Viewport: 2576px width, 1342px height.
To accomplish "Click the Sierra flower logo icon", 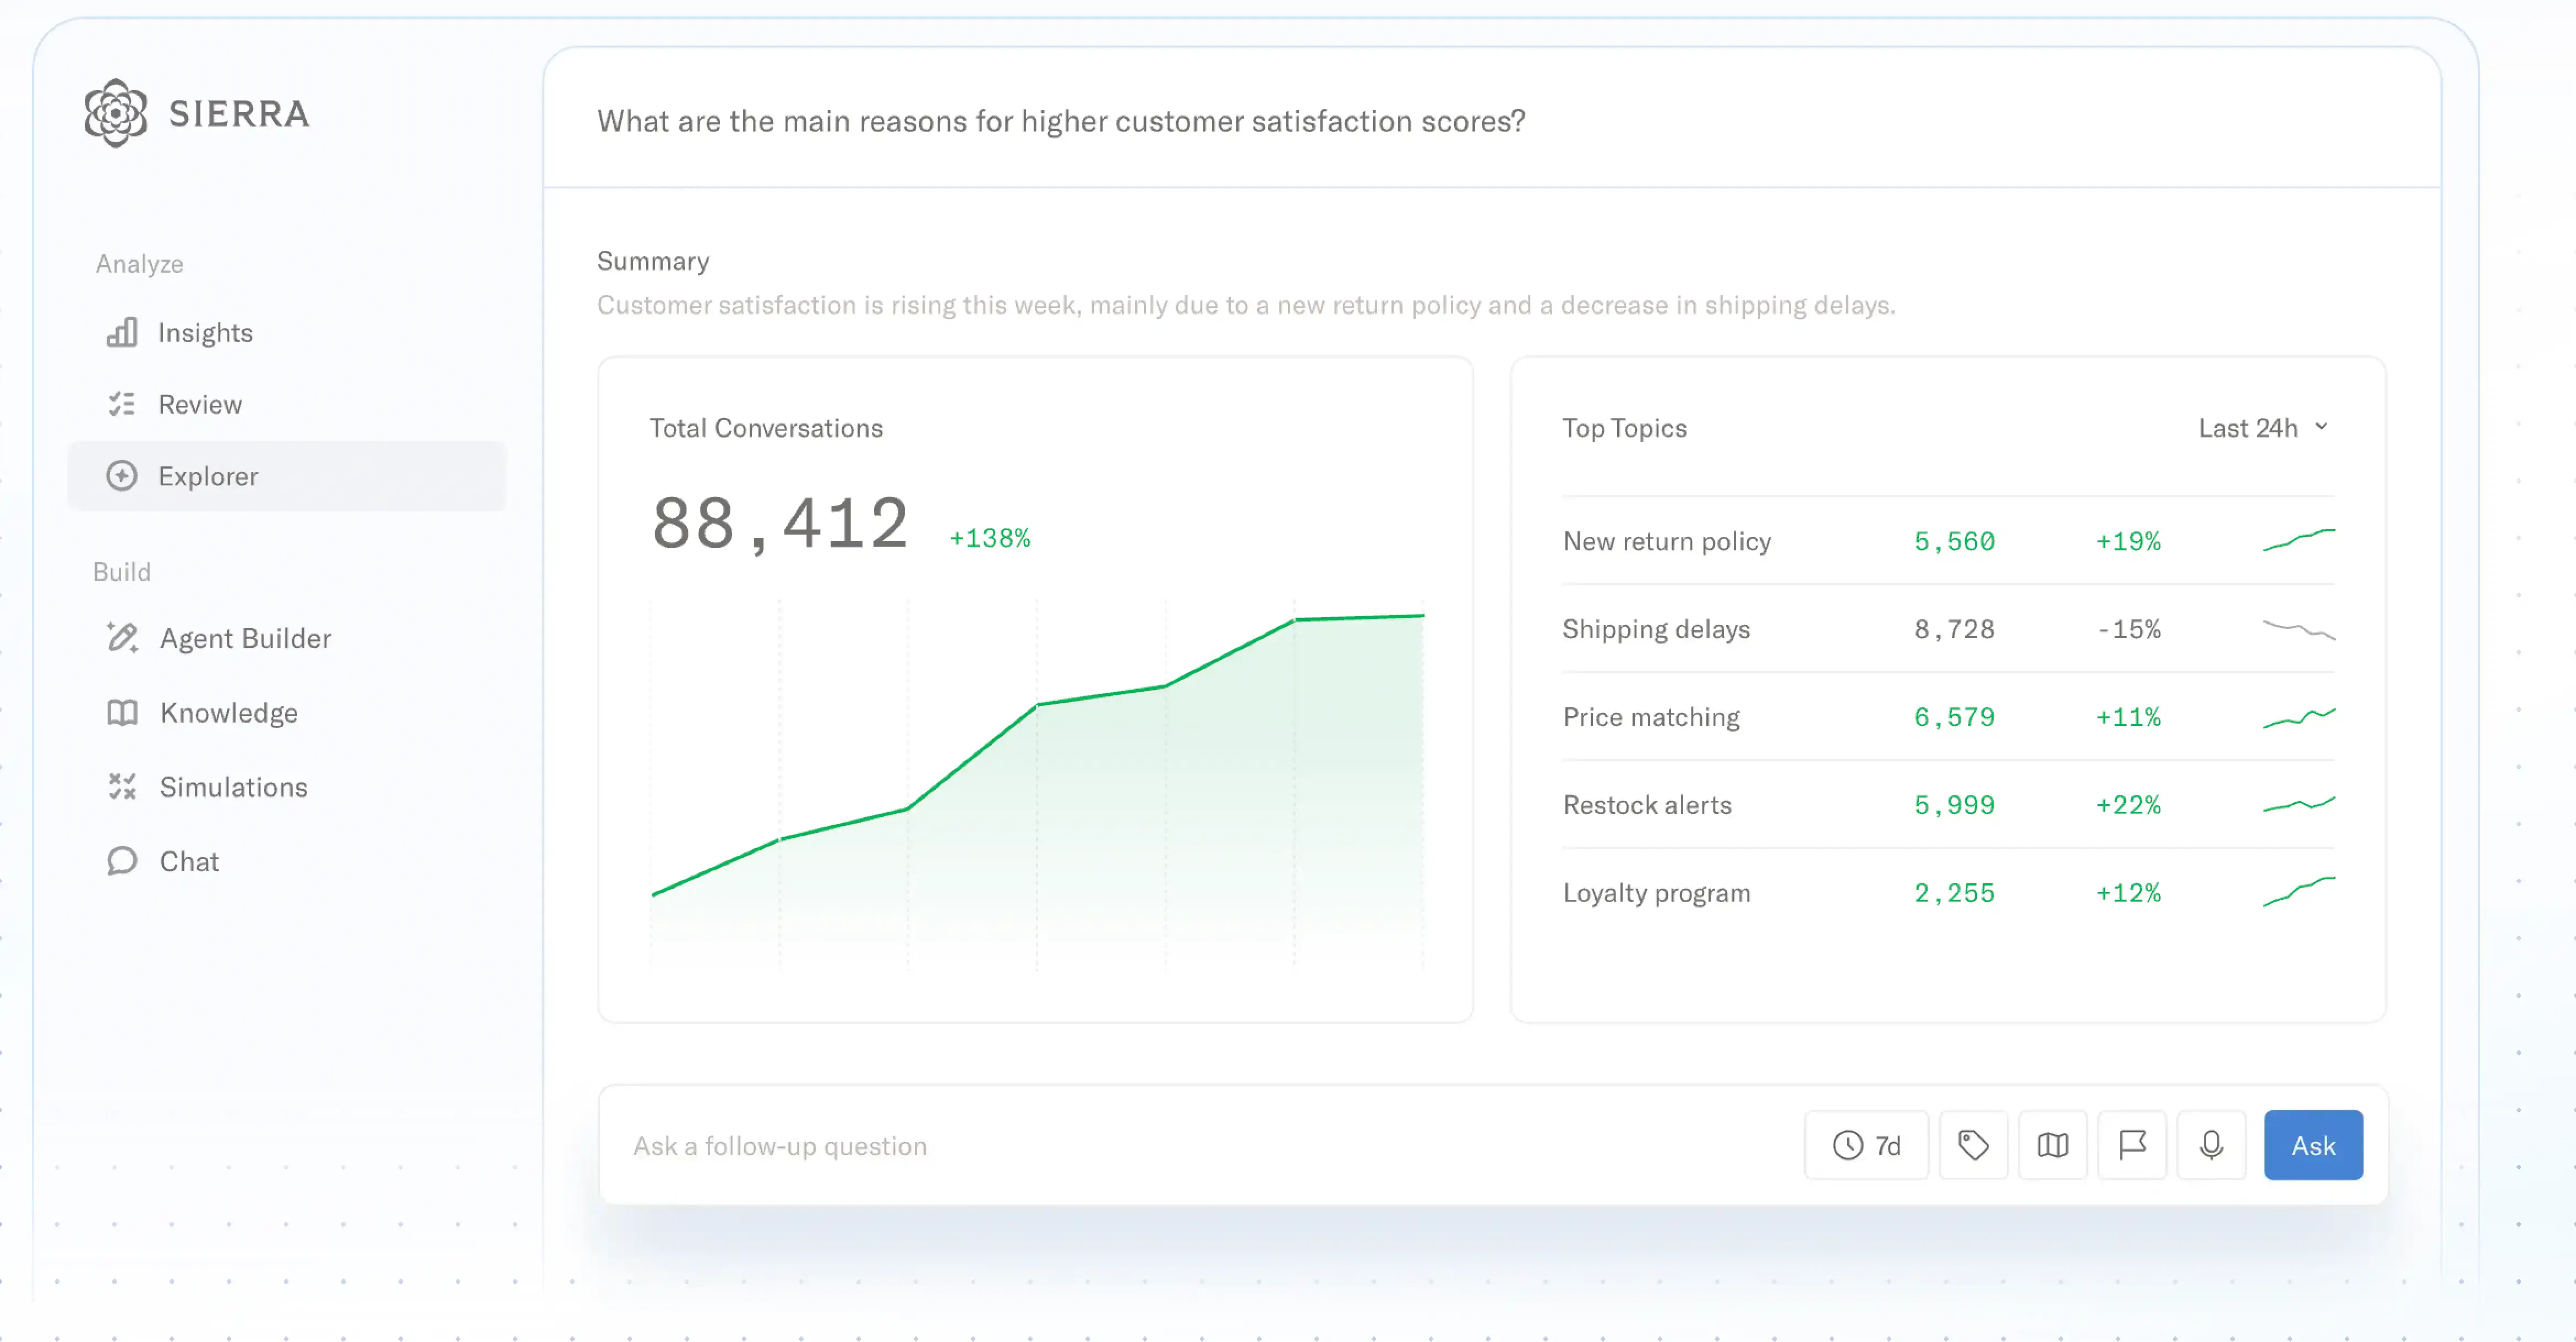I will pos(116,113).
